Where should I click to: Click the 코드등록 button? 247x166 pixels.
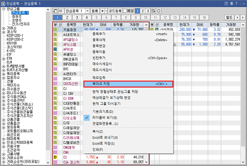[115, 11]
